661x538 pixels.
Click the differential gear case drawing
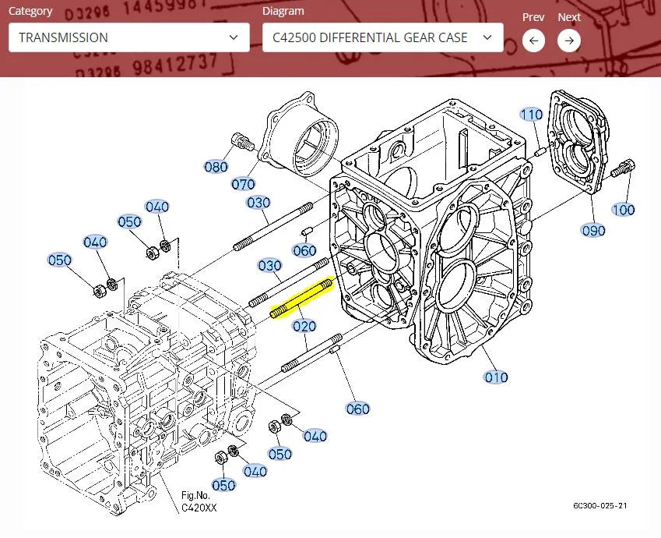[430, 232]
